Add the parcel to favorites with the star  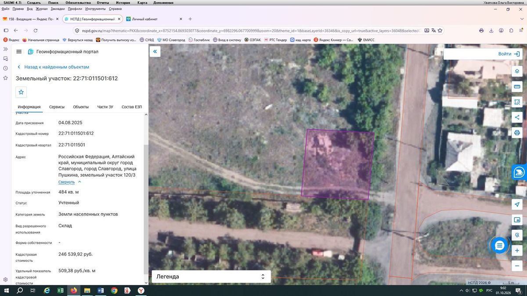pos(21,92)
